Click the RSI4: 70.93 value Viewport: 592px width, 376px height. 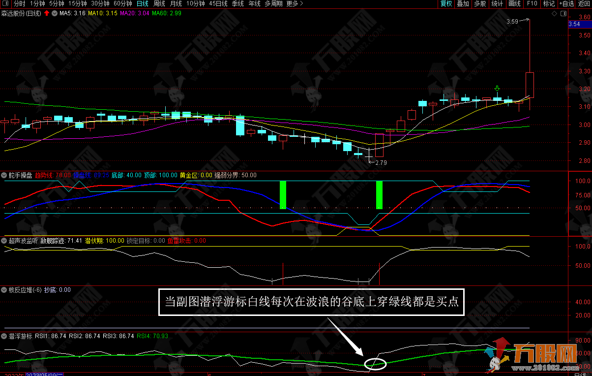pyautogui.click(x=152, y=336)
